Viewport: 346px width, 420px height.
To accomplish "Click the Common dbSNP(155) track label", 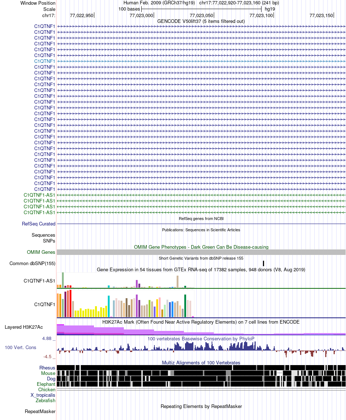I will (32, 263).
